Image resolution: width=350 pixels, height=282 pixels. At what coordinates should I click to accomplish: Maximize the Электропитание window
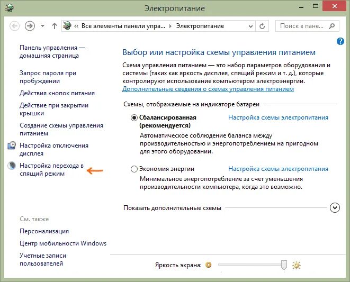(x=316, y=6)
